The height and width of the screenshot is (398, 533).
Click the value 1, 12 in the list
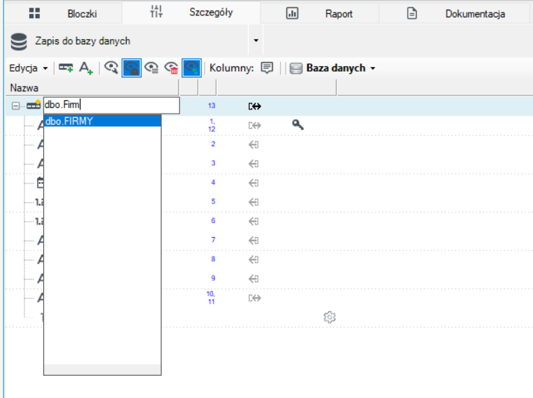tap(212, 125)
